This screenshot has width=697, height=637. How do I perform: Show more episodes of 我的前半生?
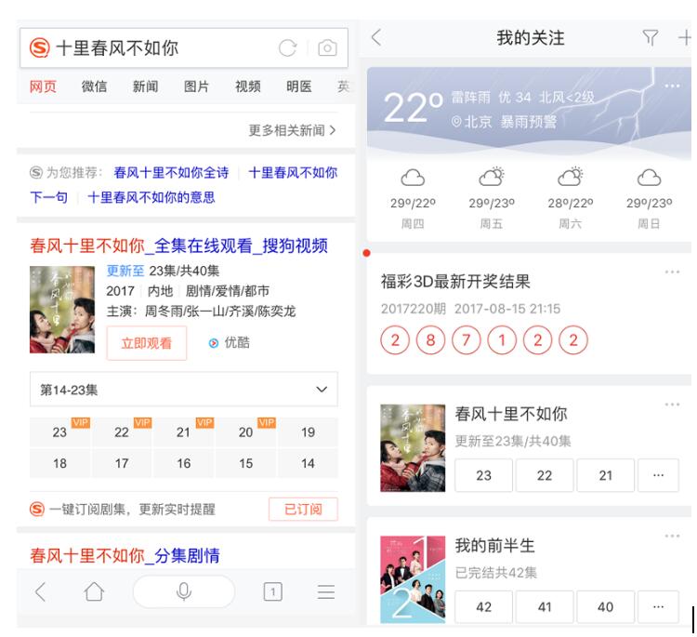658,607
